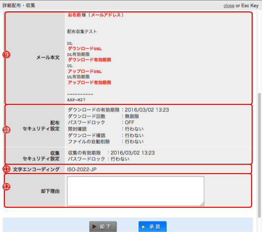262x232 pixels.
Task: Click the ファイルの自動削除 setting line
Action: tap(106, 142)
